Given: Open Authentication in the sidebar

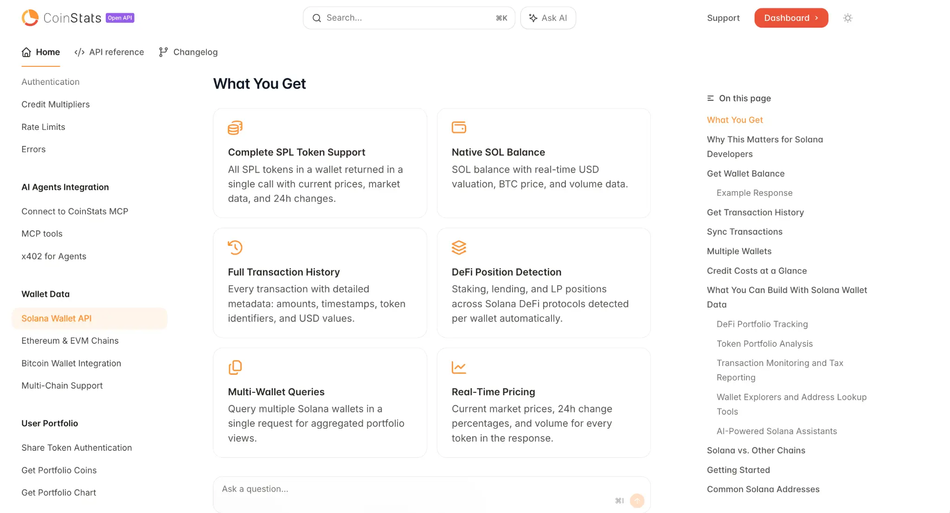Looking at the screenshot, I should click(x=51, y=82).
